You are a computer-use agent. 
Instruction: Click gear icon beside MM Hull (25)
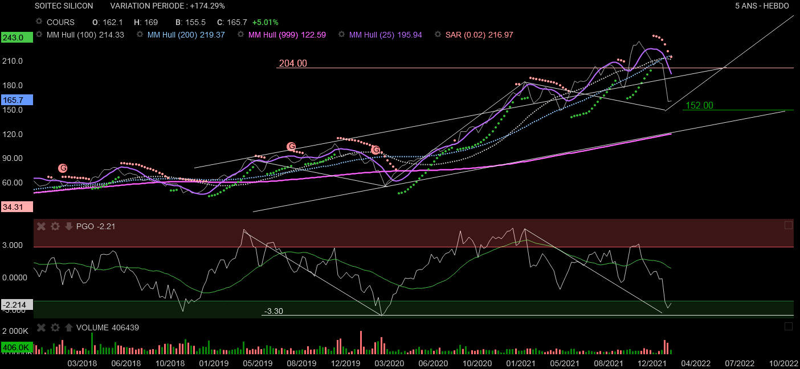click(341, 34)
